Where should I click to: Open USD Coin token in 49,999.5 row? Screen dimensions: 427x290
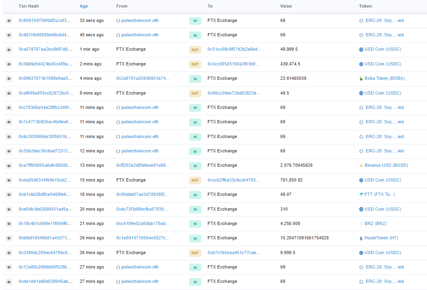click(383, 49)
